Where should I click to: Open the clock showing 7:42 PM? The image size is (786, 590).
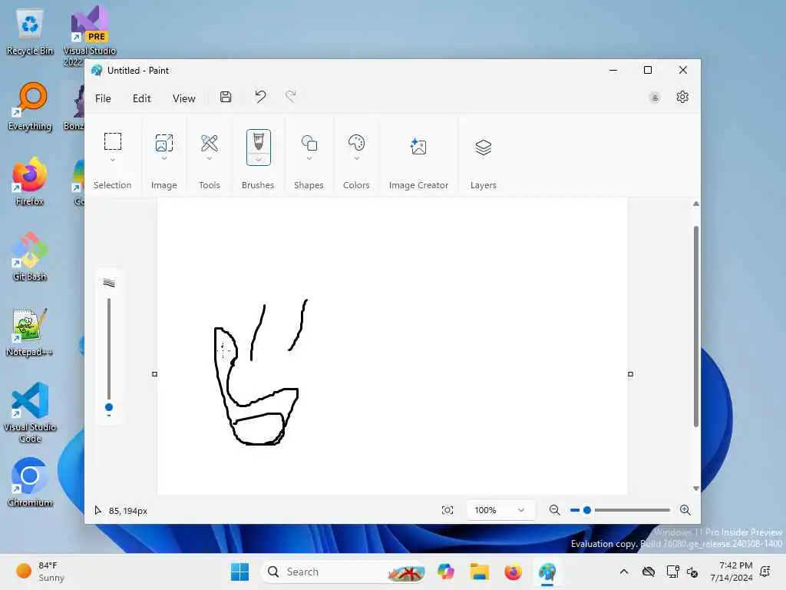tap(732, 572)
